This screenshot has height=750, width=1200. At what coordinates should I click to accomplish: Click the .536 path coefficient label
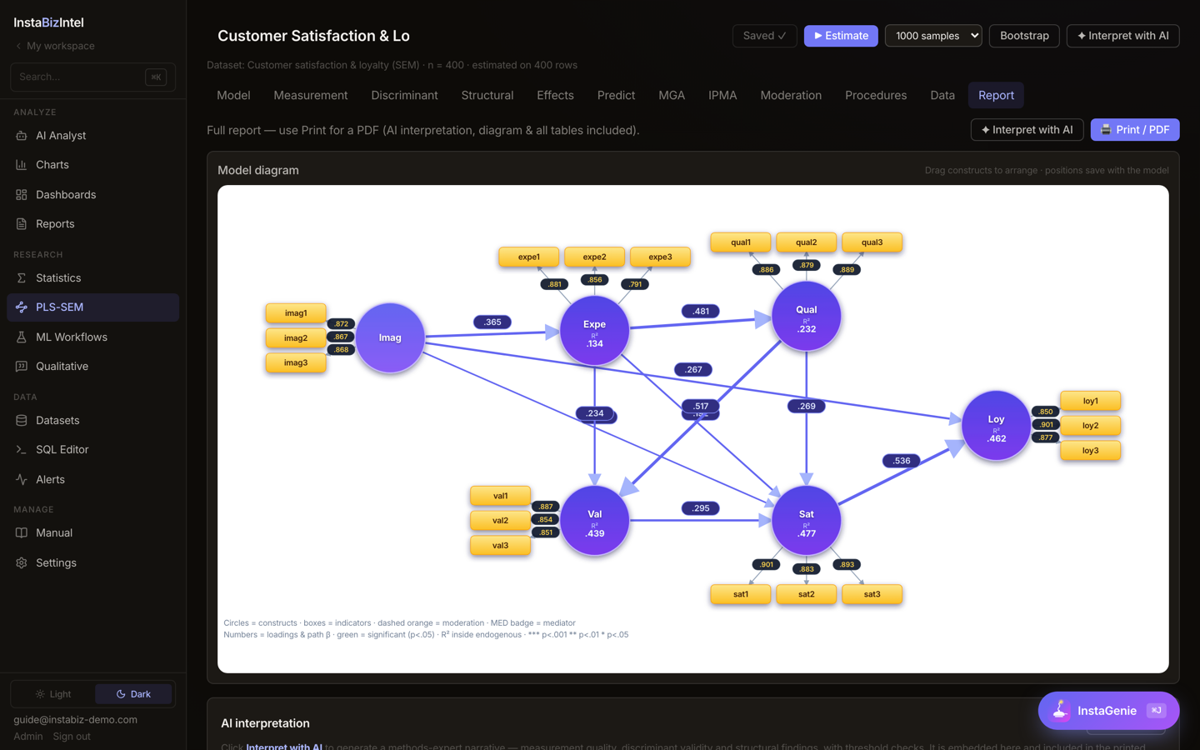901,461
